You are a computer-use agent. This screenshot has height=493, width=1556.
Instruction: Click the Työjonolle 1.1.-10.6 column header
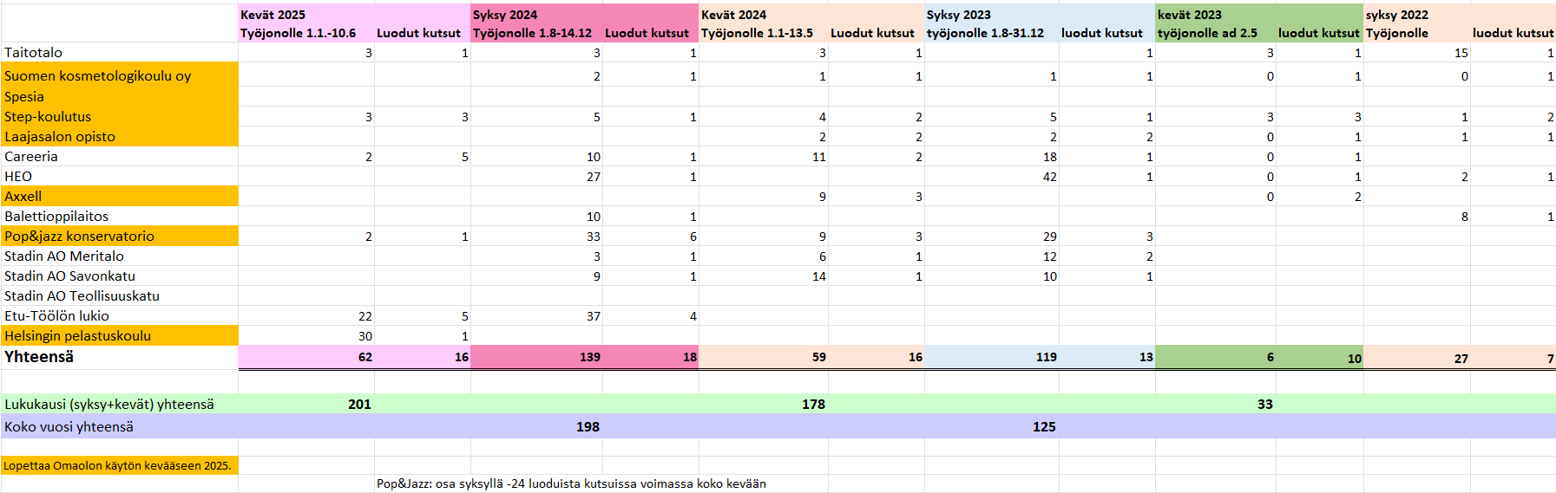coord(306,33)
